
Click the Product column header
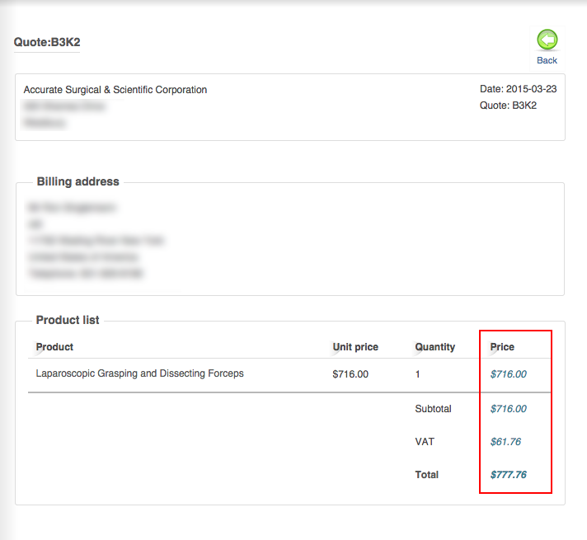pyautogui.click(x=54, y=347)
